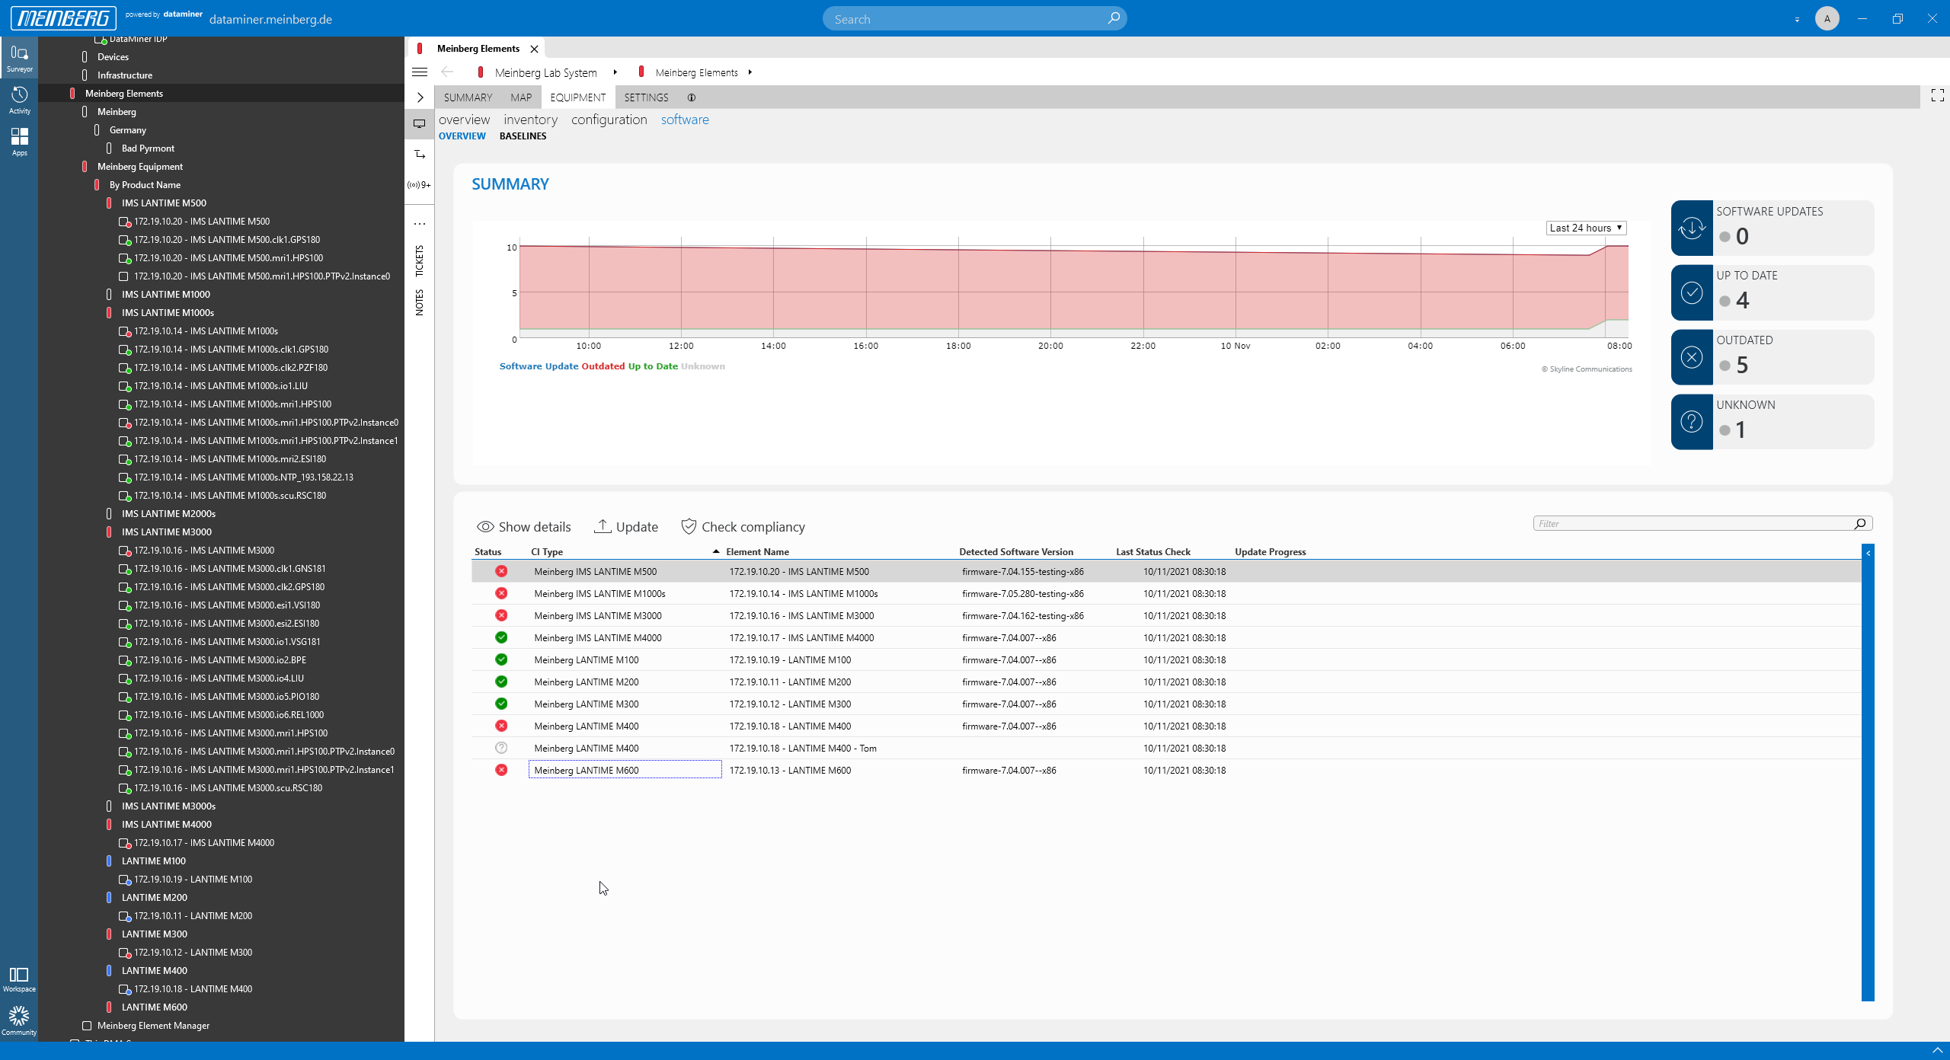Image resolution: width=1950 pixels, height=1060 pixels.
Task: Open the TICKETS side tab
Action: click(419, 261)
